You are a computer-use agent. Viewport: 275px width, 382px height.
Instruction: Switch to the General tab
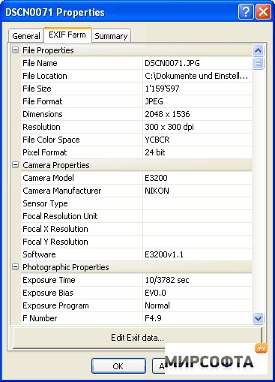26,36
